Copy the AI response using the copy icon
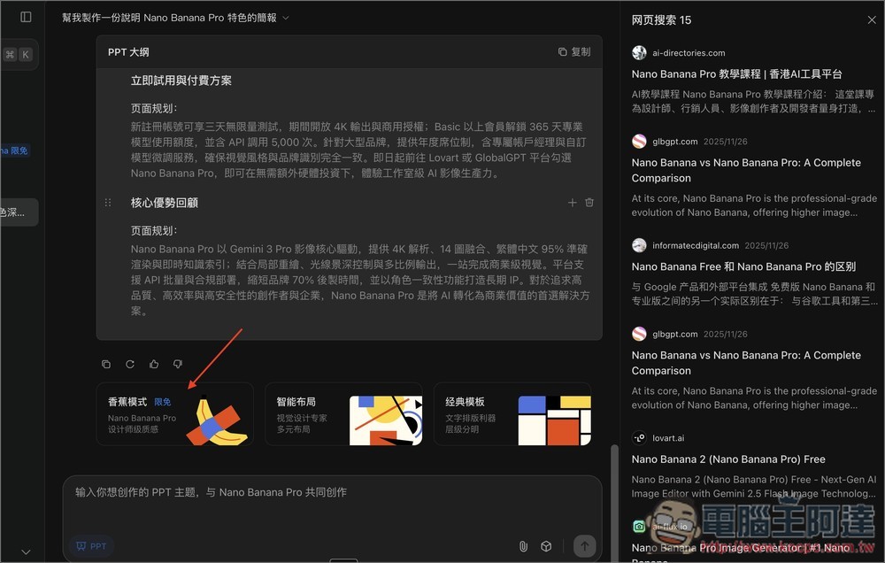The height and width of the screenshot is (563, 885). click(x=106, y=364)
